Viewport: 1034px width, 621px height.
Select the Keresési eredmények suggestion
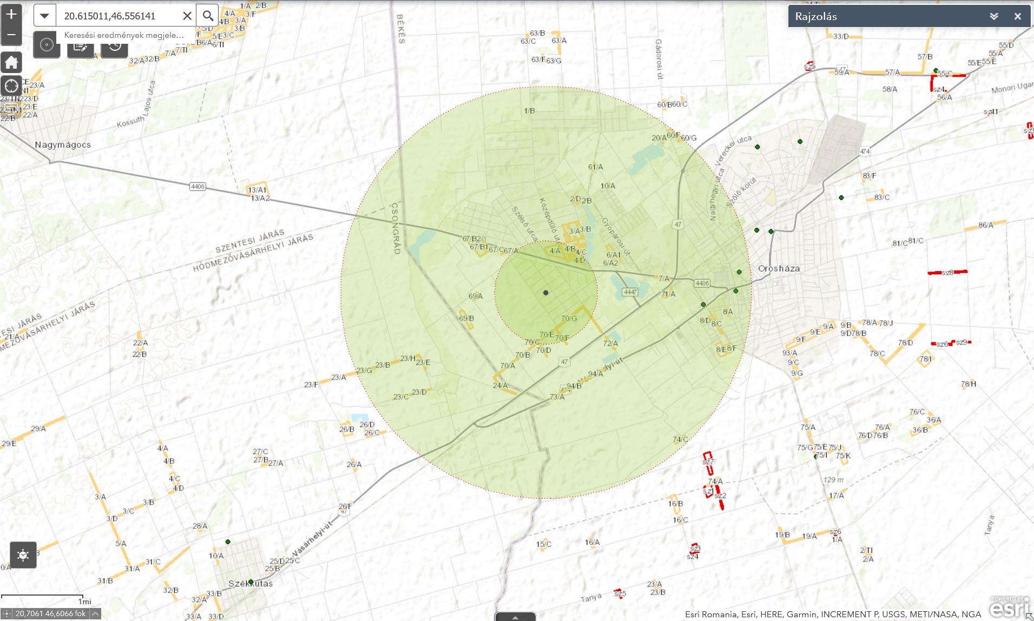[124, 35]
